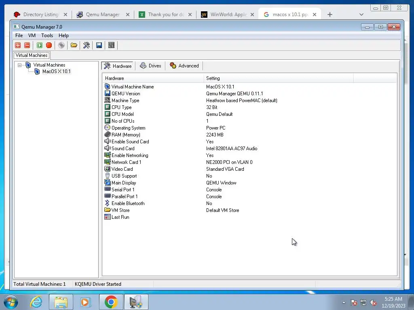Image resolution: width=414 pixels, height=310 pixels.
Task: Switch to the Hardware tab
Action: (118, 66)
